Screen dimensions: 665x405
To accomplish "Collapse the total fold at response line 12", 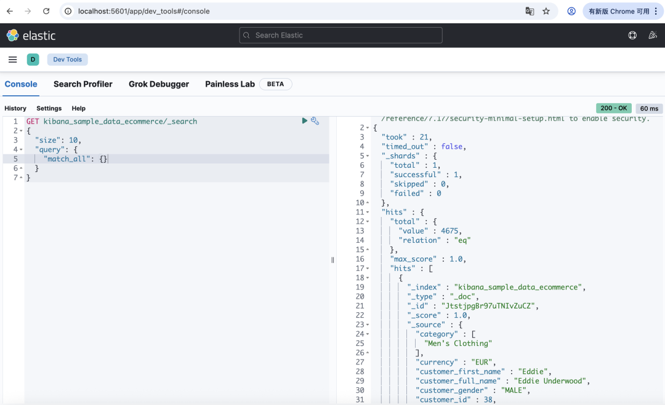I will (368, 221).
